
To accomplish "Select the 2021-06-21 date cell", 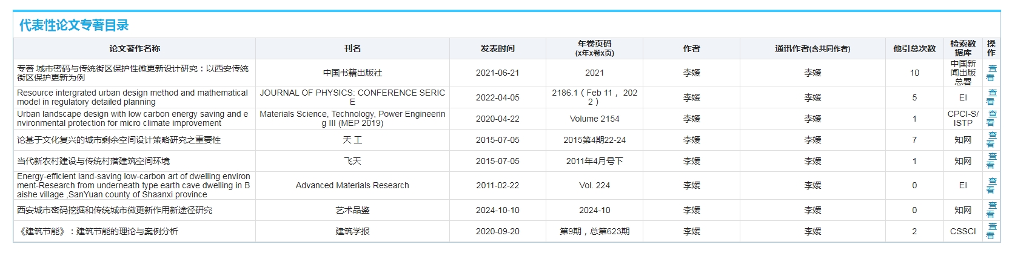I will pos(498,73).
